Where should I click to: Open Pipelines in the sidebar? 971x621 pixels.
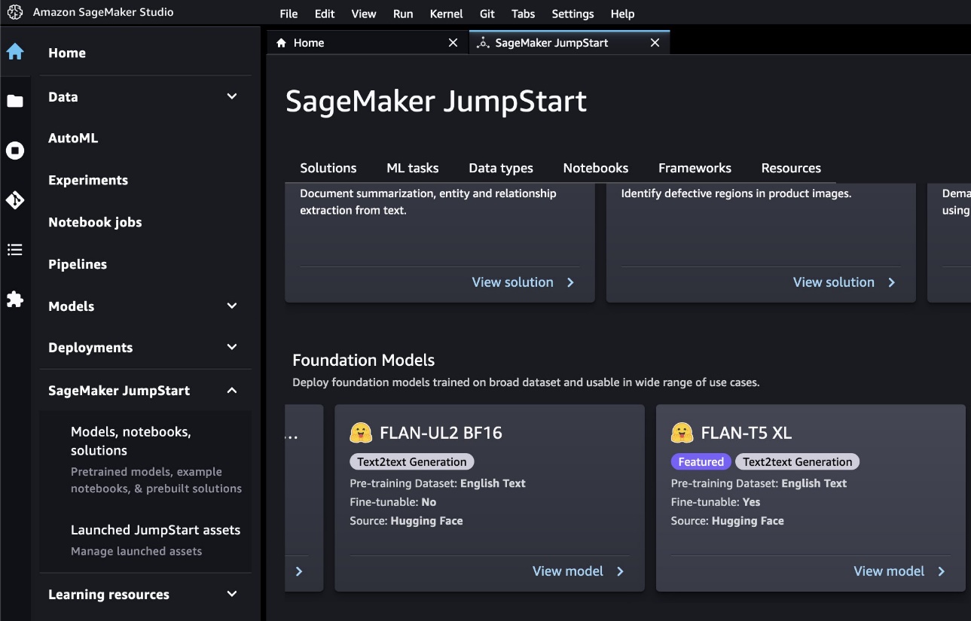[x=78, y=264]
